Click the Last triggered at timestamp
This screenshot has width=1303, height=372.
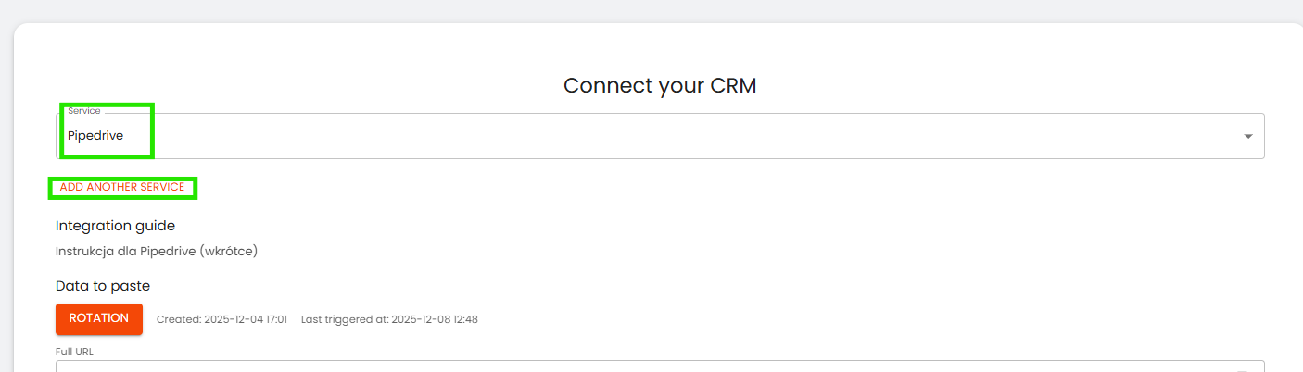tap(389, 320)
